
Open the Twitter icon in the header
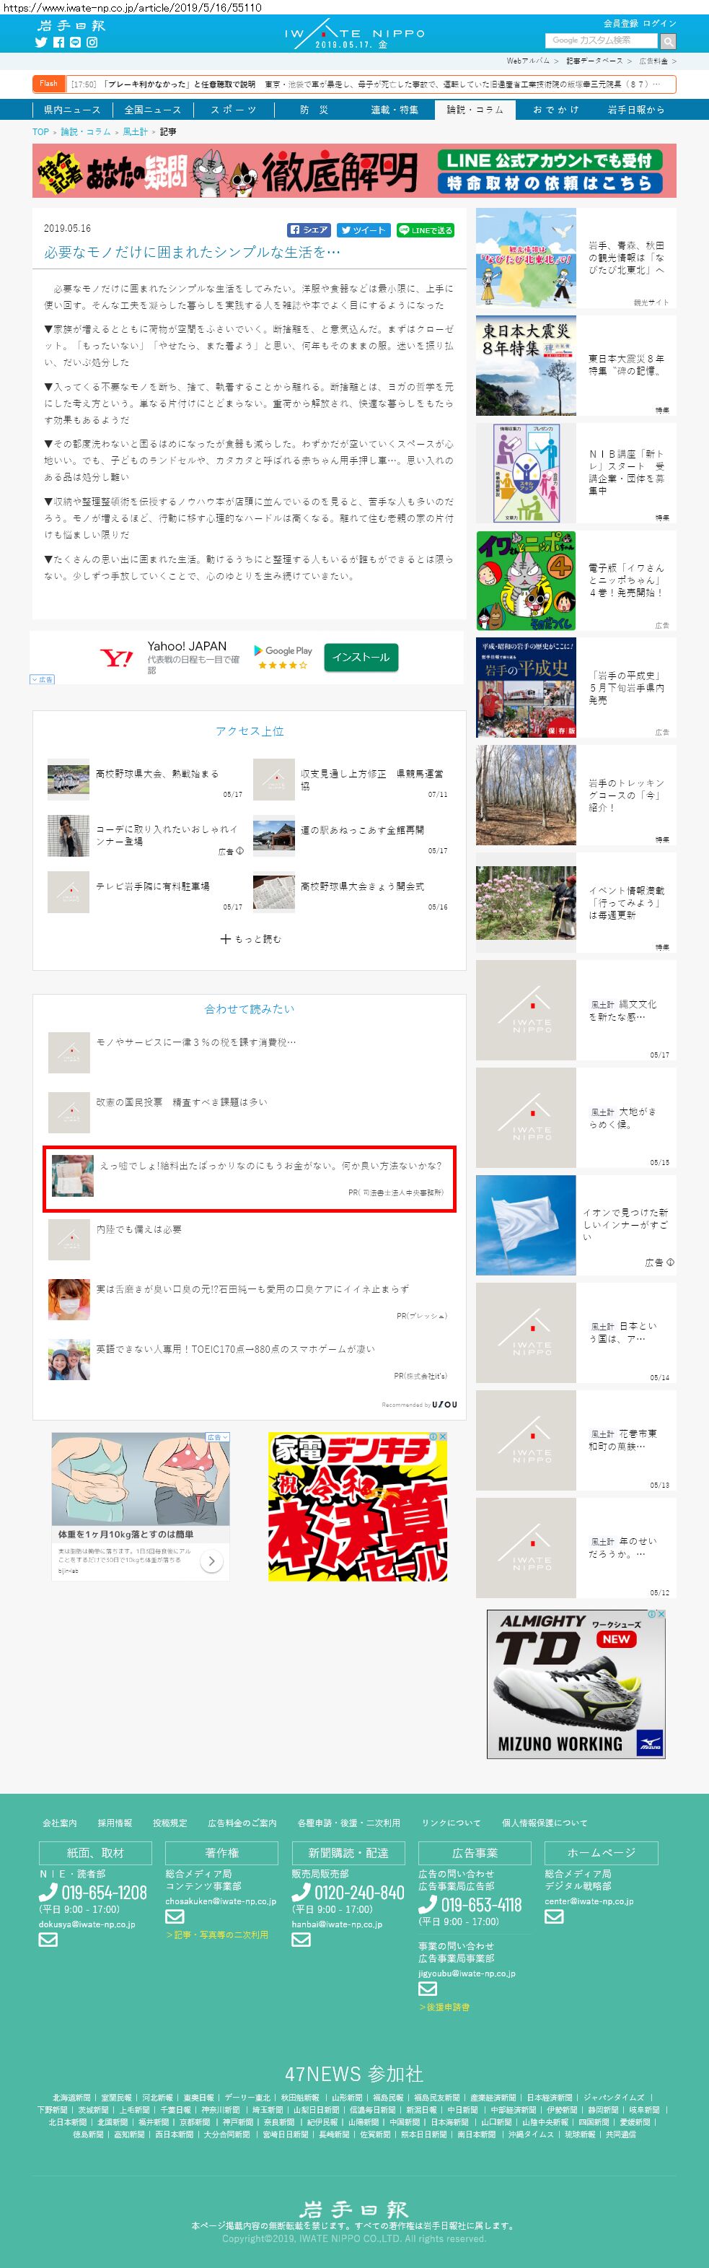(40, 43)
